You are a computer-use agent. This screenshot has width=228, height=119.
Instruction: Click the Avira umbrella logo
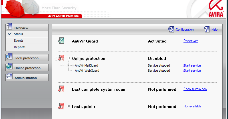(x=216, y=8)
